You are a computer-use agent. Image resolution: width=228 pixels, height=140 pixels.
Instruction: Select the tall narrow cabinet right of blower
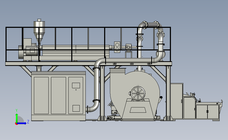coord(177,101)
